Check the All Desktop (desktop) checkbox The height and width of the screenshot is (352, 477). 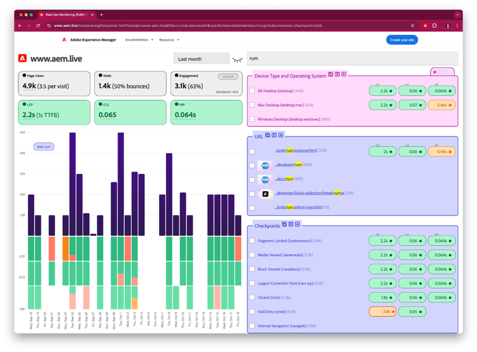(252, 91)
